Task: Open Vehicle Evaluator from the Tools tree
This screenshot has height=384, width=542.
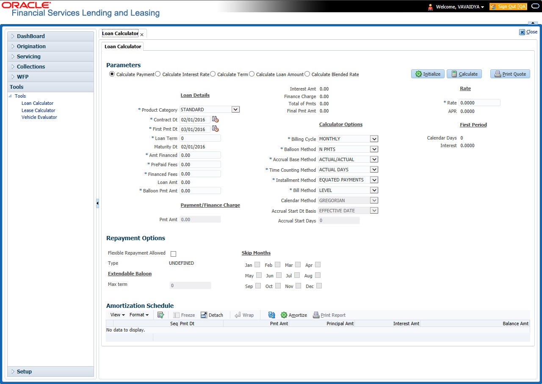Action: coord(39,117)
